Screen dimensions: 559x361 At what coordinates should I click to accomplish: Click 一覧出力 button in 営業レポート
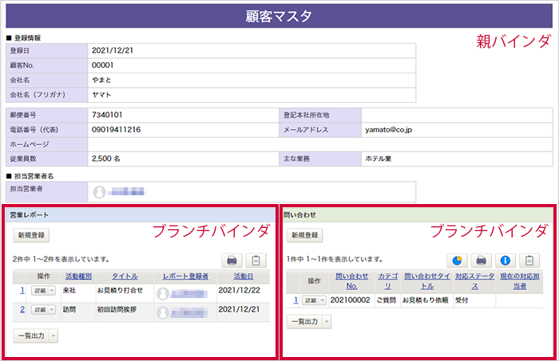(x=31, y=335)
